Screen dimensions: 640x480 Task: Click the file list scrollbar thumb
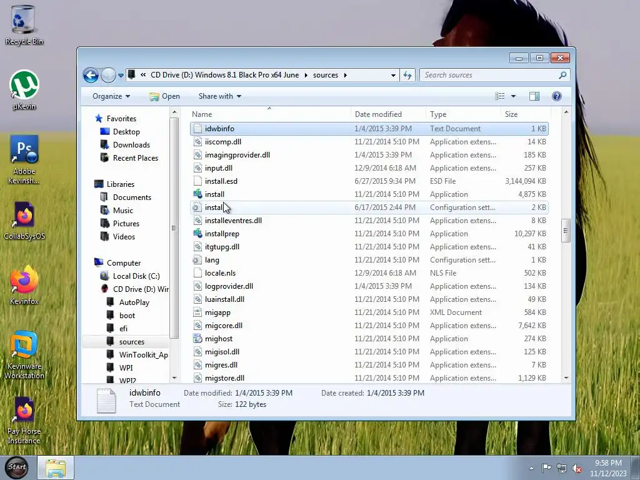[x=566, y=231]
